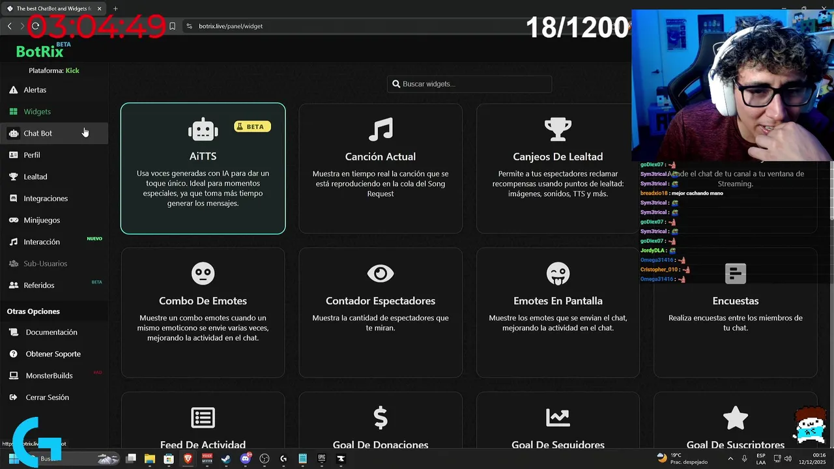Open the MonsterBuilds link
The height and width of the screenshot is (469, 834).
[x=49, y=375]
